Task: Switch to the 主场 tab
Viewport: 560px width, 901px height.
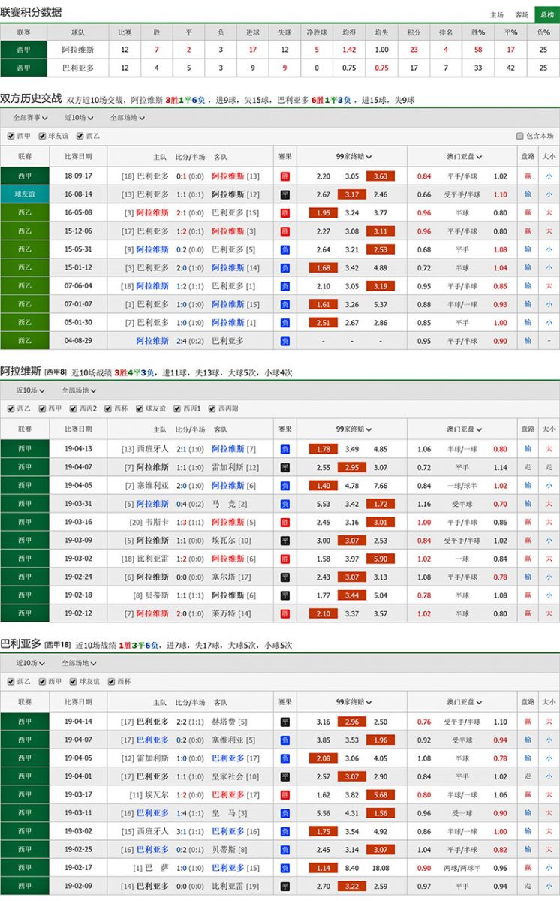Action: pyautogui.click(x=497, y=14)
